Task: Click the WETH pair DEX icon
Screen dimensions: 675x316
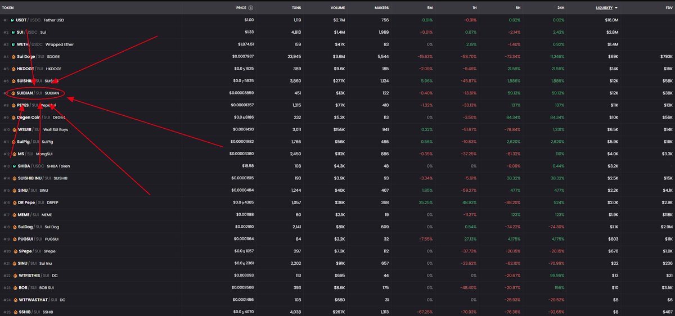Action: [x=13, y=44]
